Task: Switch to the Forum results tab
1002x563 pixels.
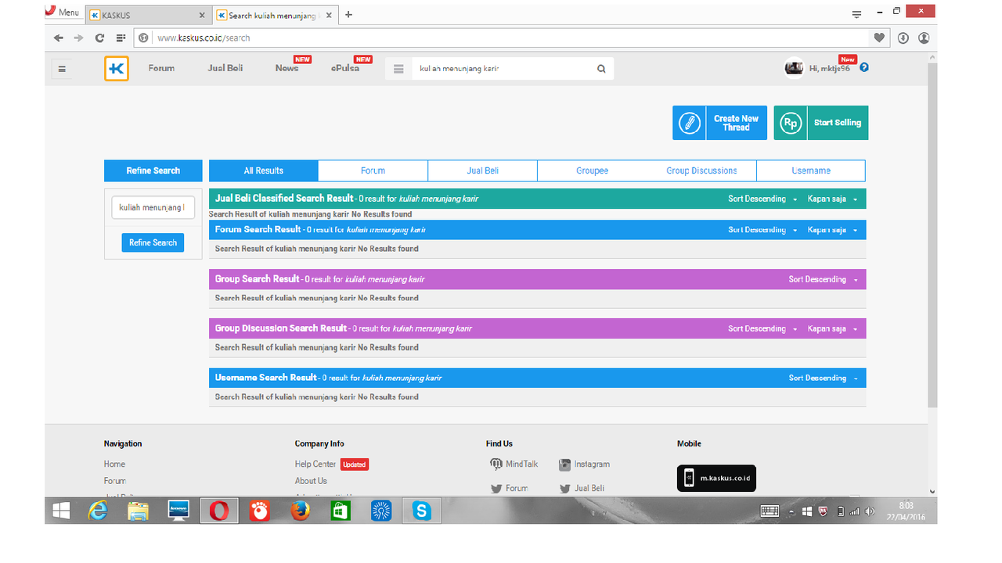Action: (373, 170)
